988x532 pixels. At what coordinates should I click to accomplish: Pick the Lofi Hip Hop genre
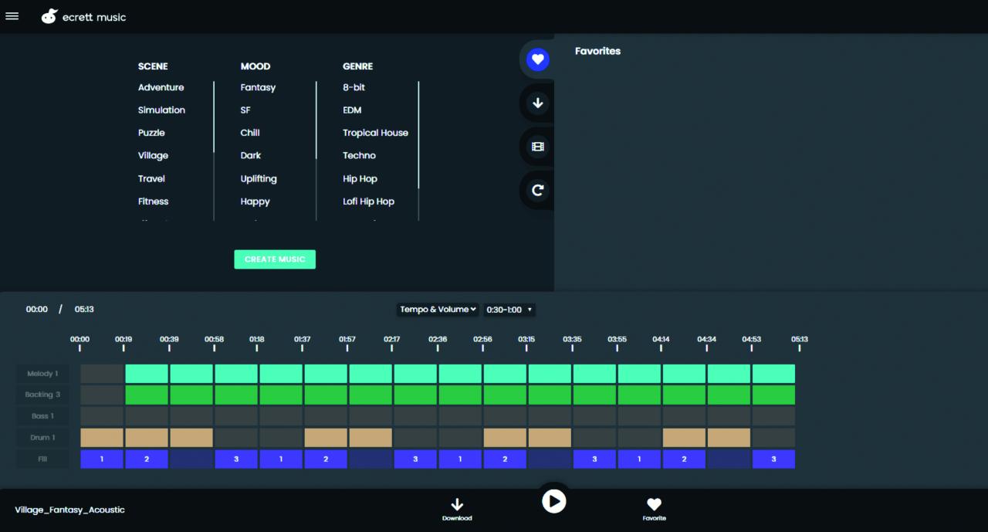(368, 201)
